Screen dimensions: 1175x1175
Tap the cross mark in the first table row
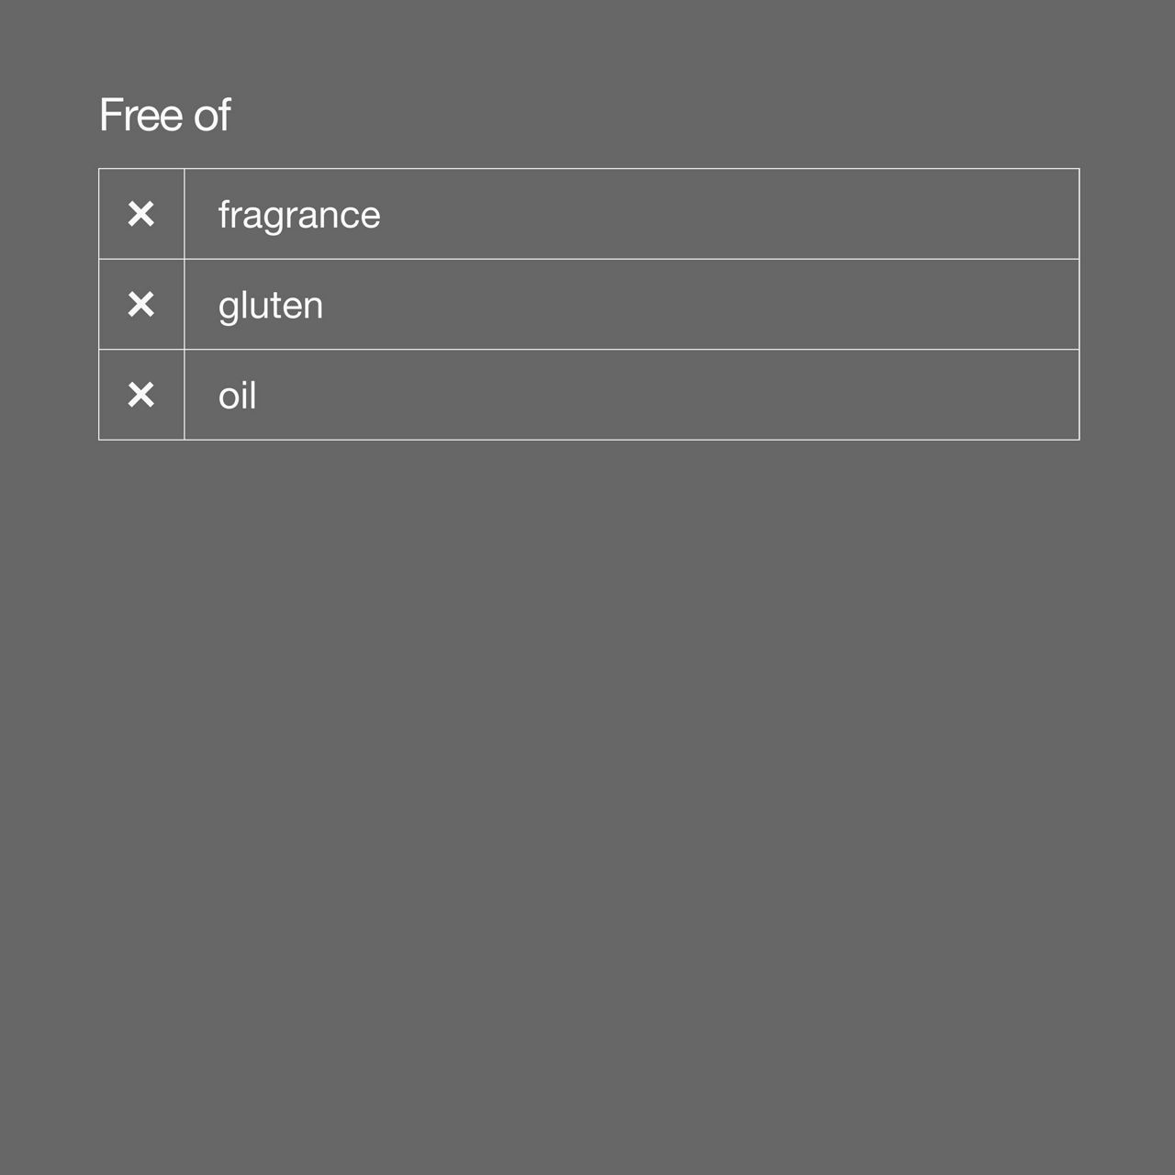tap(141, 214)
